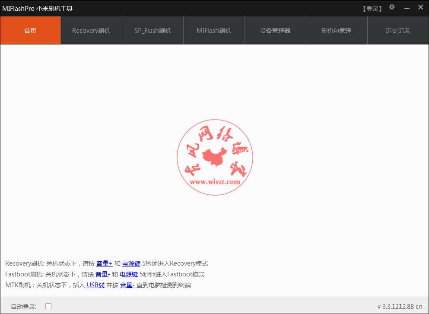Click 音量+ link in Recovery line

[104, 263]
